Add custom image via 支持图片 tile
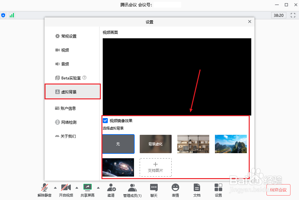 click(x=156, y=167)
